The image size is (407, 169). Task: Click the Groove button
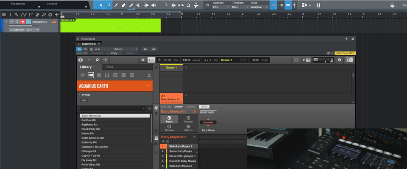[169, 128]
